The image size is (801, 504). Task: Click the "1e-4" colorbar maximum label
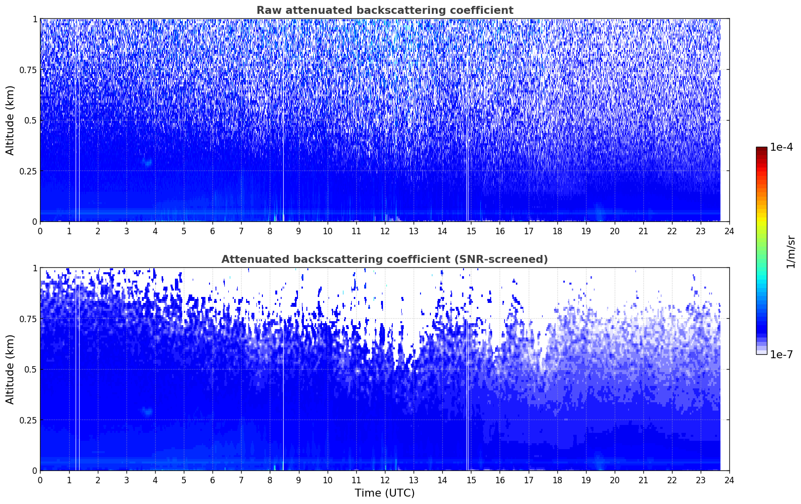781,148
